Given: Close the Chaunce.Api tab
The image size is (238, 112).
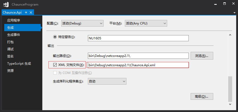Looking at the screenshot, I should point(31,13).
